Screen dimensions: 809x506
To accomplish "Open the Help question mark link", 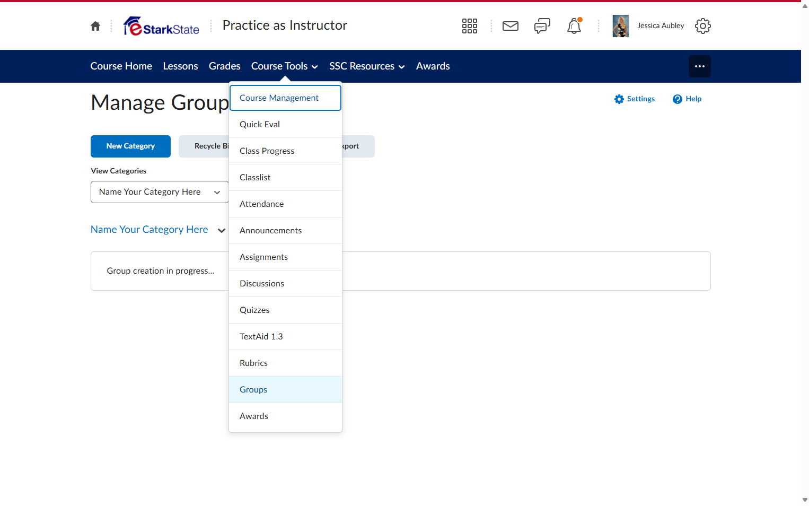I will pos(687,99).
